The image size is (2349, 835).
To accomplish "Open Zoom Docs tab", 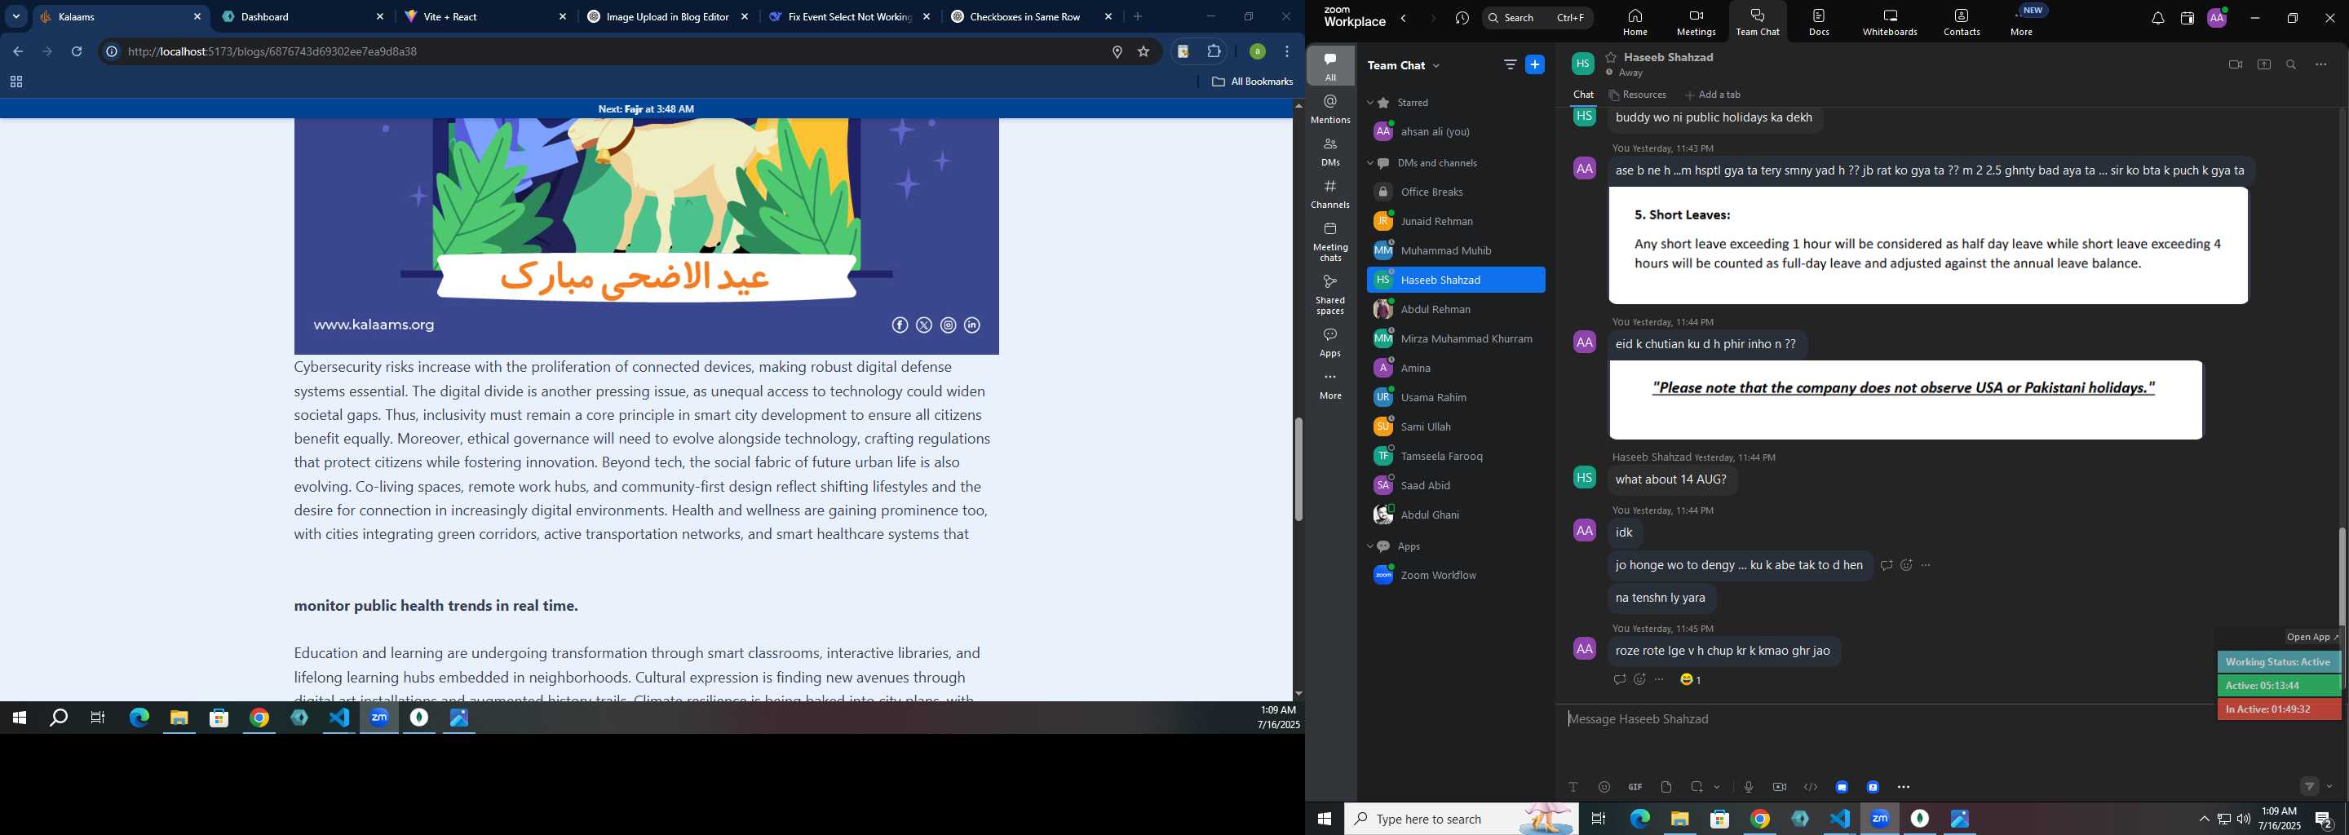I will pyautogui.click(x=1819, y=22).
